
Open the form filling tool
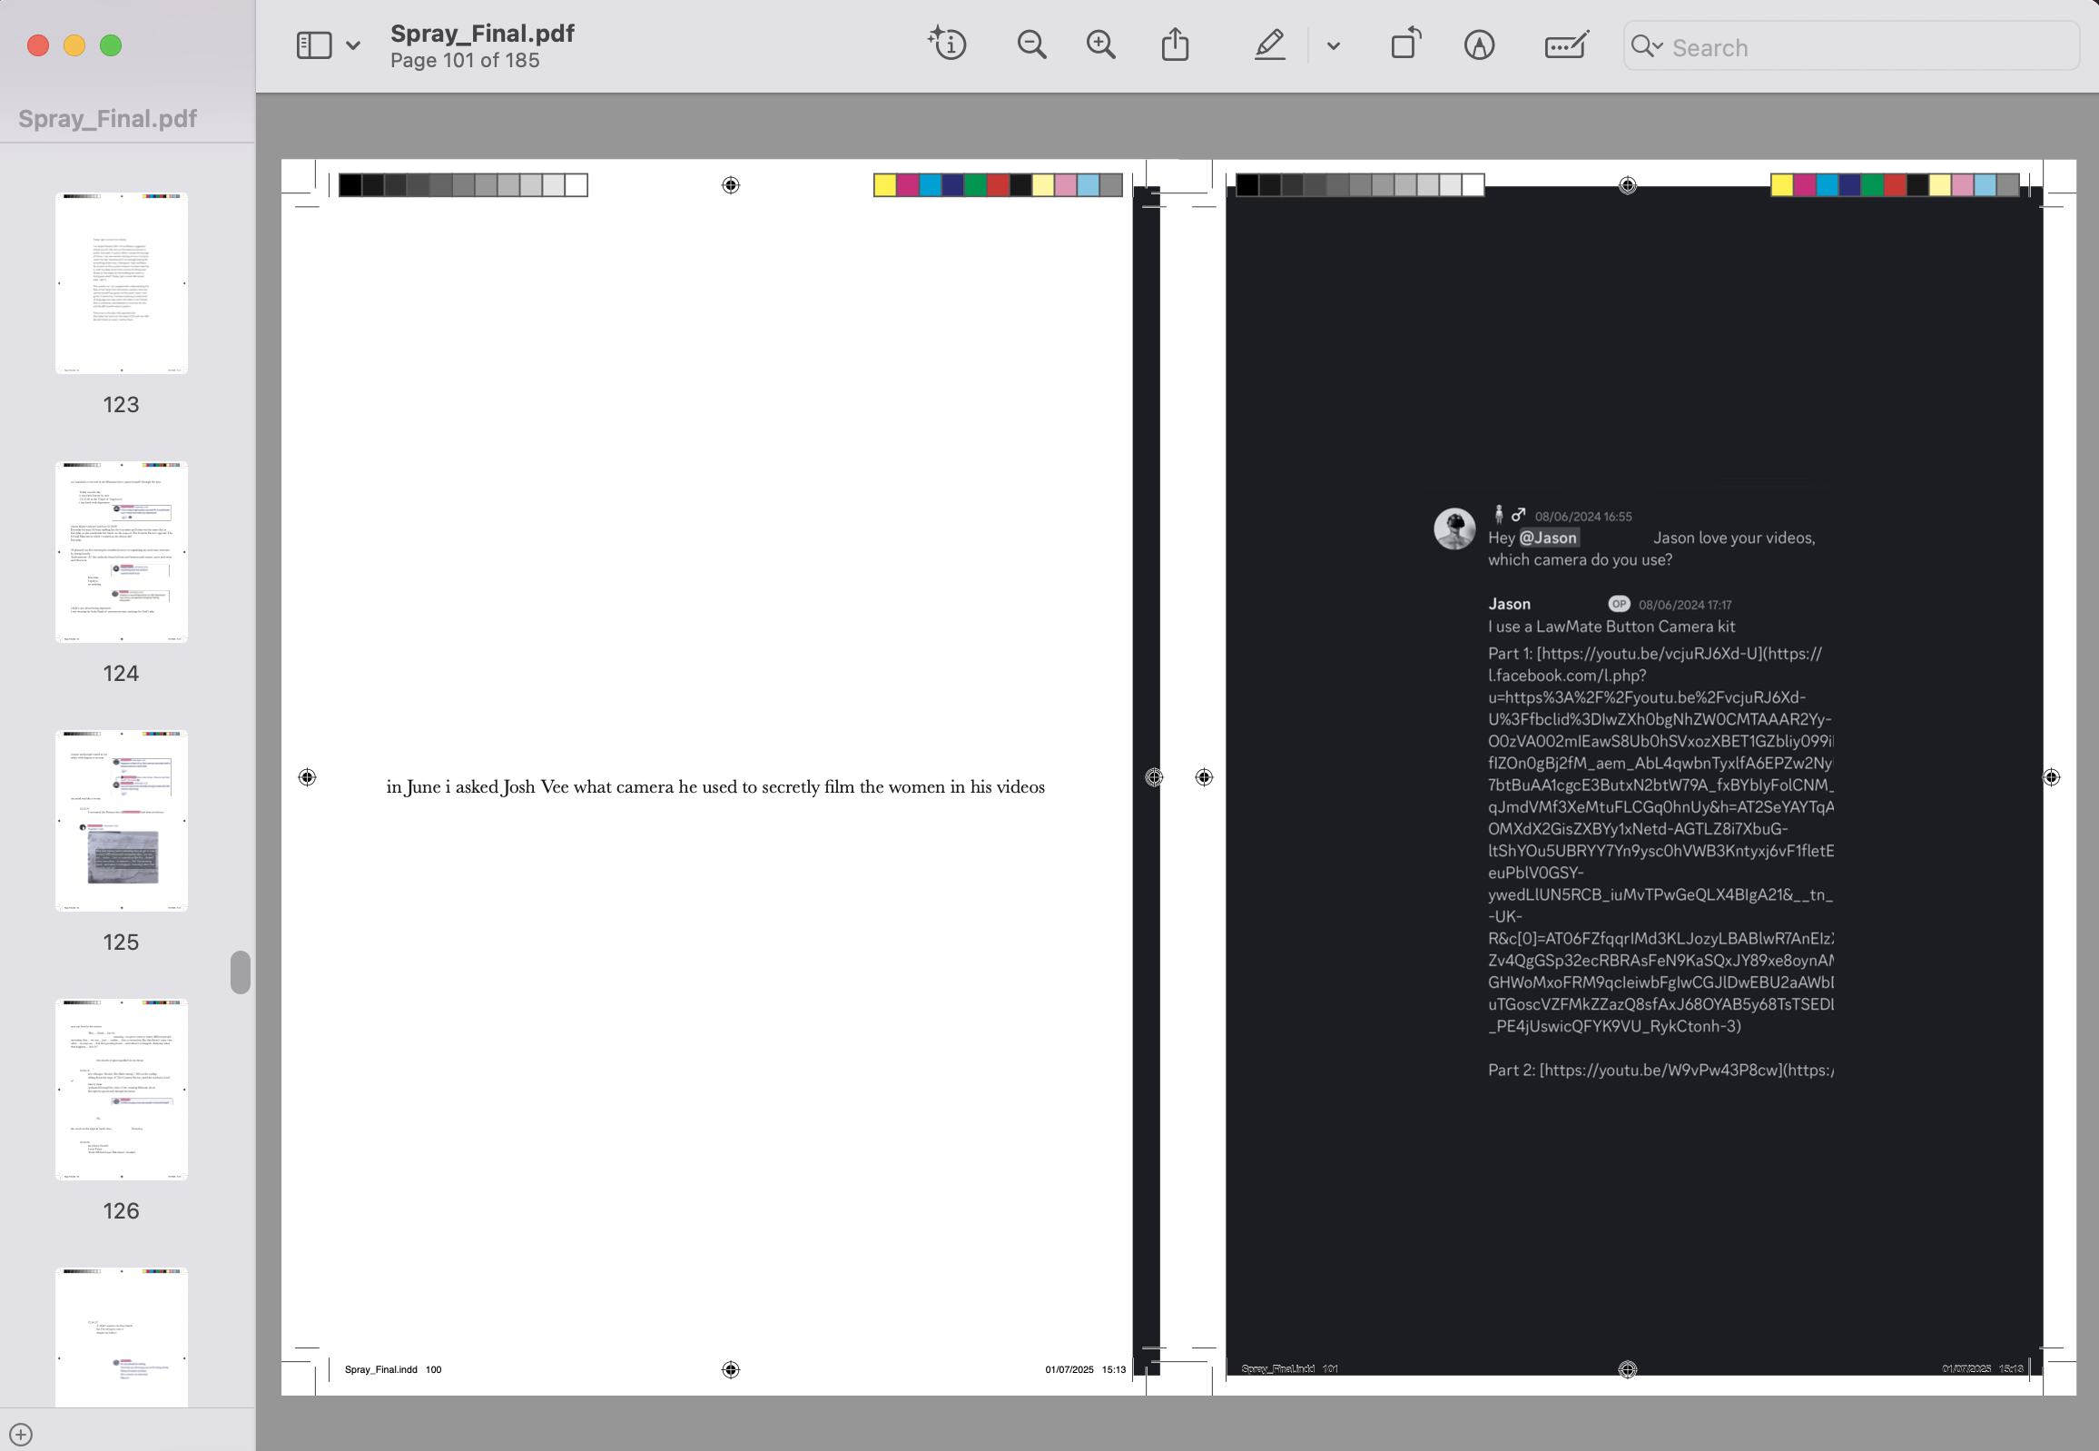point(1565,44)
